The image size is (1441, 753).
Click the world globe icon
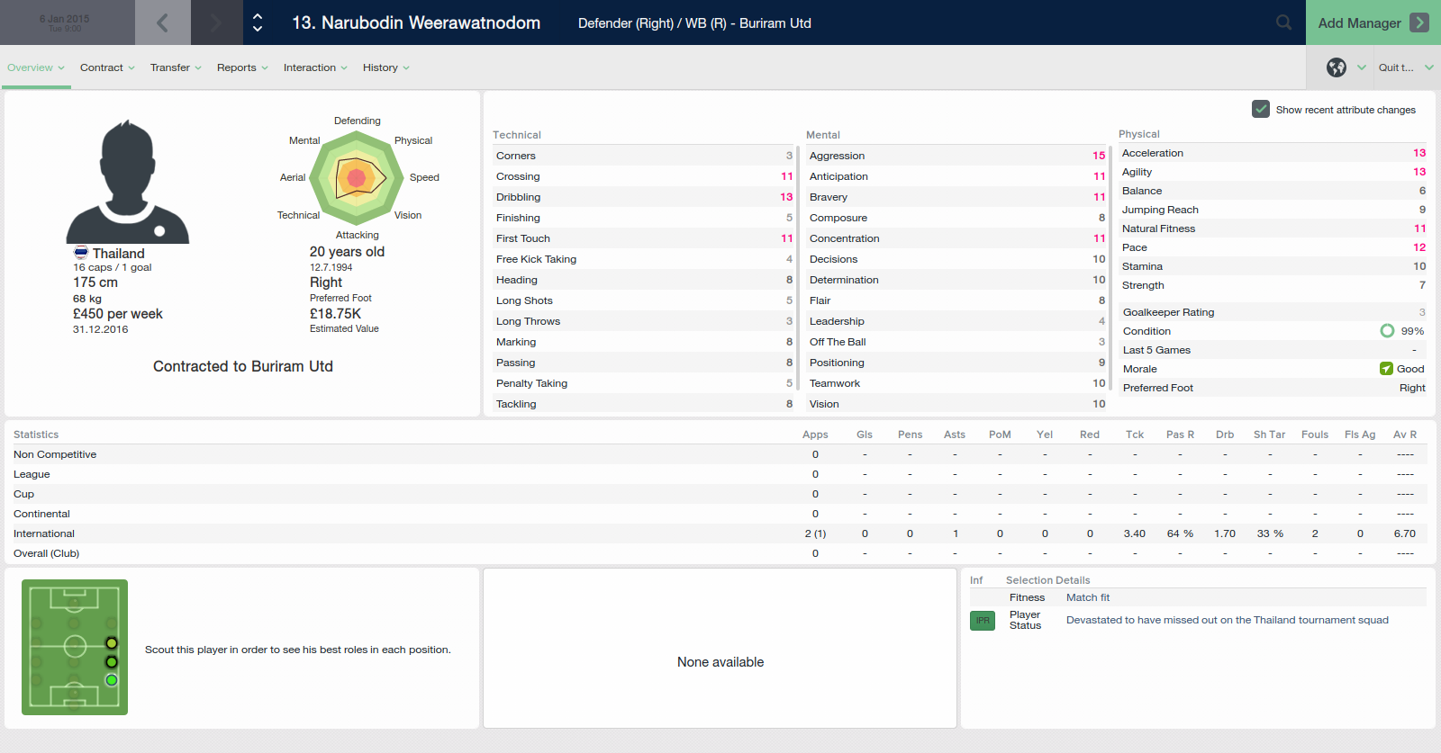1337,67
